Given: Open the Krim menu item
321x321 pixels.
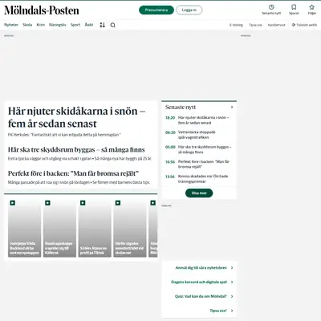Looking at the screenshot, I should coord(41,25).
